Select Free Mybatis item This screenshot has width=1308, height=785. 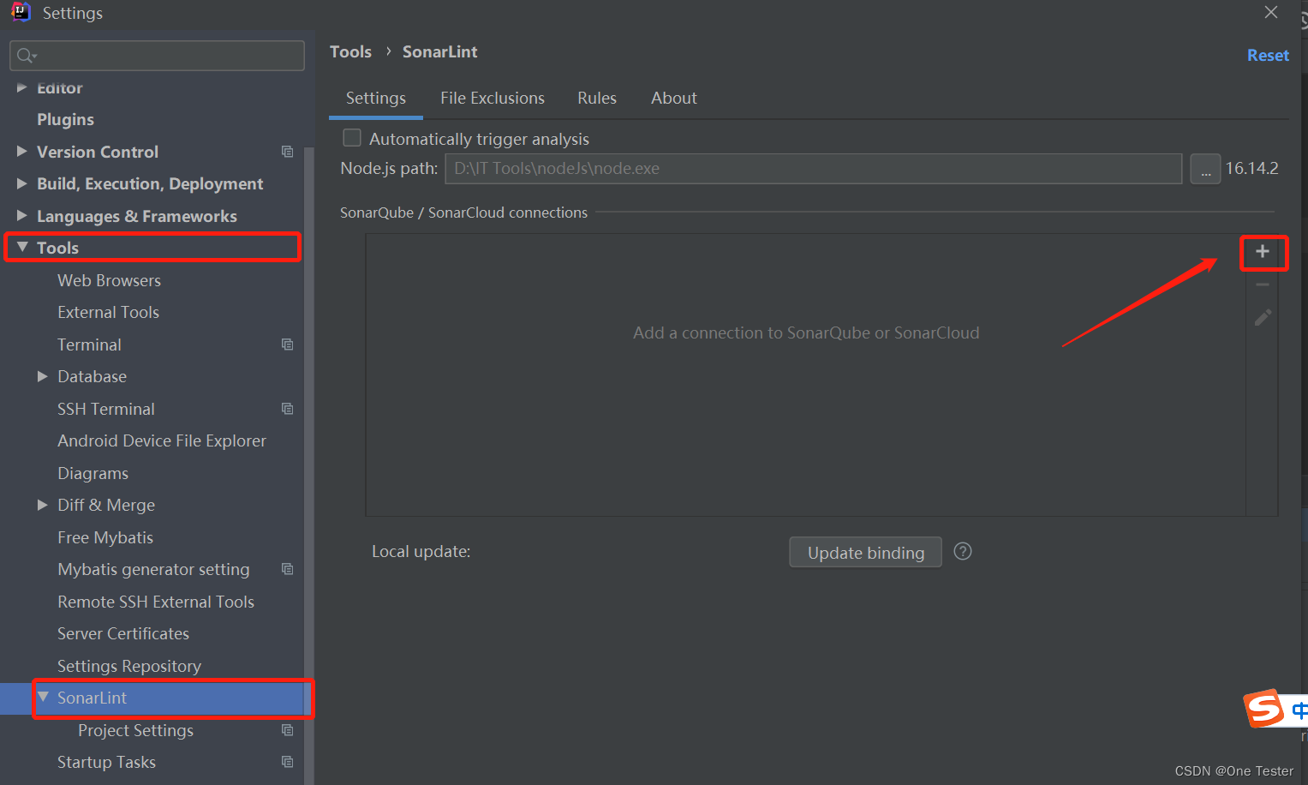(x=105, y=537)
